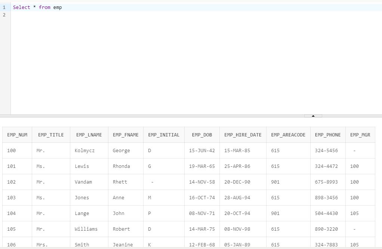Click the word emp in the SQL query

click(57, 7)
